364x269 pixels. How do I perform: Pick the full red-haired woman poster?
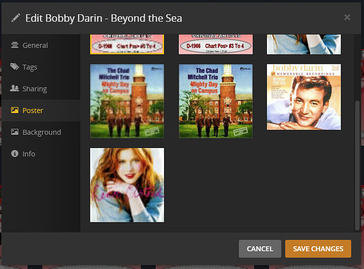127,185
